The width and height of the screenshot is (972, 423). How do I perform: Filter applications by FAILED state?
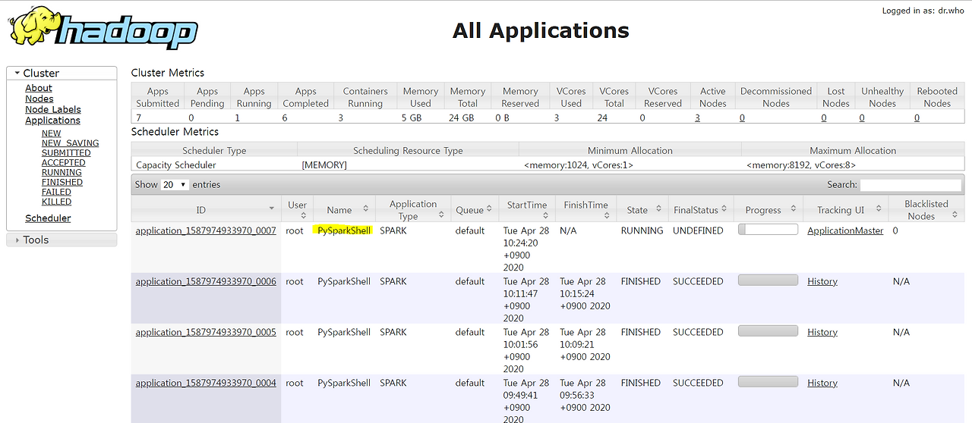point(56,192)
